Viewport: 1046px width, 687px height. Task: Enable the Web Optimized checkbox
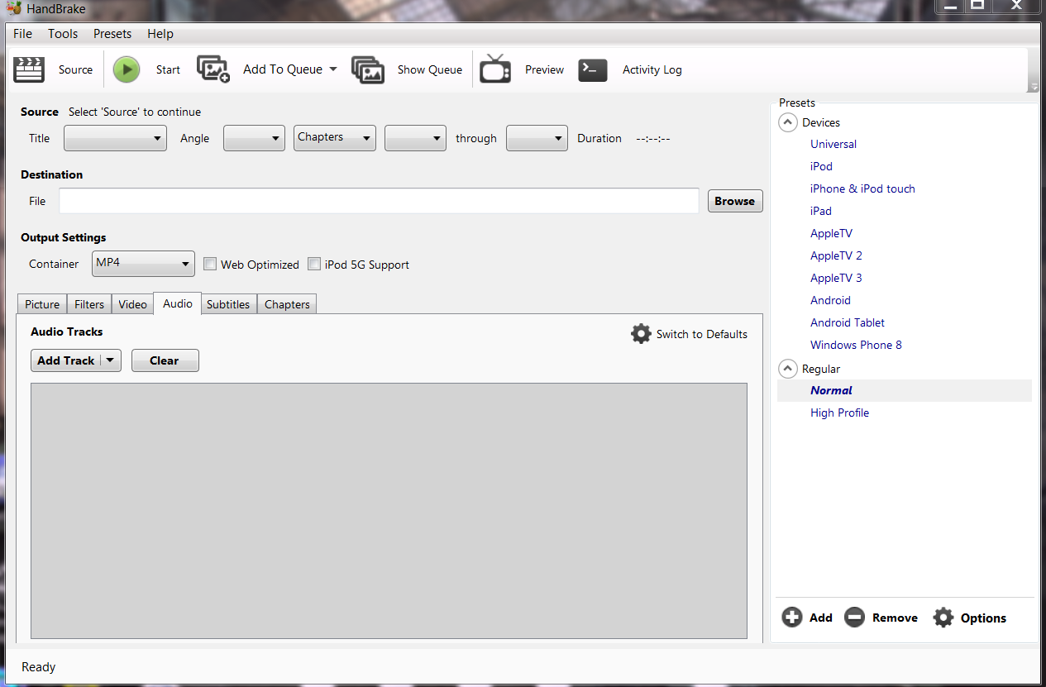point(210,265)
